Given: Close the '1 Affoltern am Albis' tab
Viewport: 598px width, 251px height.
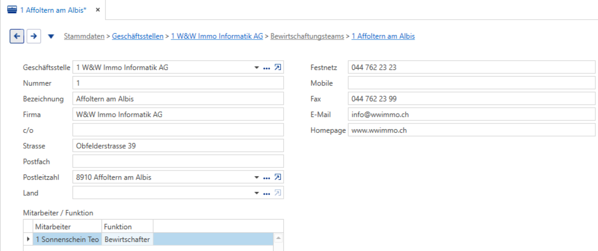Looking at the screenshot, I should click(x=97, y=10).
